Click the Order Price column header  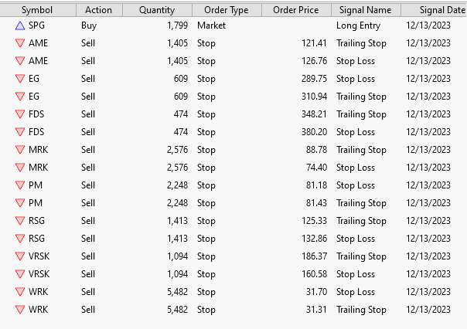[295, 10]
